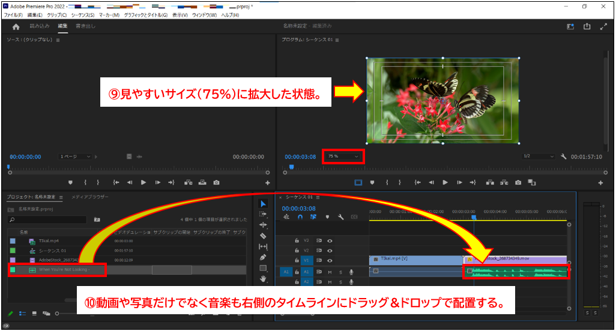Open Comparison View in Program Monitor
Viewport: 616px width, 331px height.
point(532,182)
